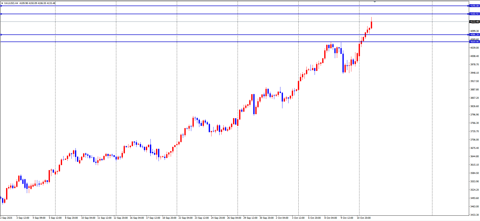Grab right-end handle of the 4160.92 line
This screenshot has height=221, width=480.
(468, 14)
